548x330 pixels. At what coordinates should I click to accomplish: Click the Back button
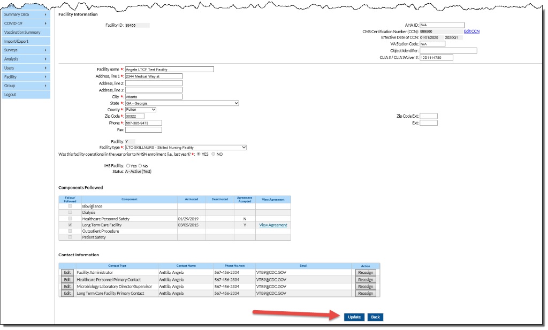coord(375,317)
